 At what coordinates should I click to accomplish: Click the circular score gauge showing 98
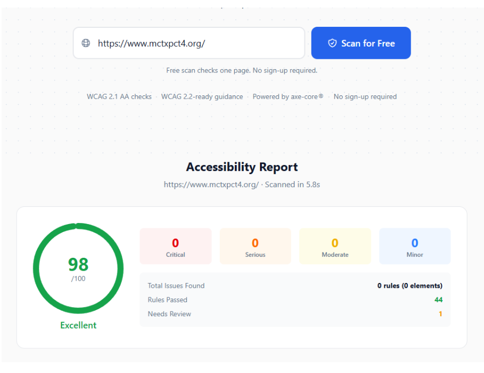click(x=78, y=268)
